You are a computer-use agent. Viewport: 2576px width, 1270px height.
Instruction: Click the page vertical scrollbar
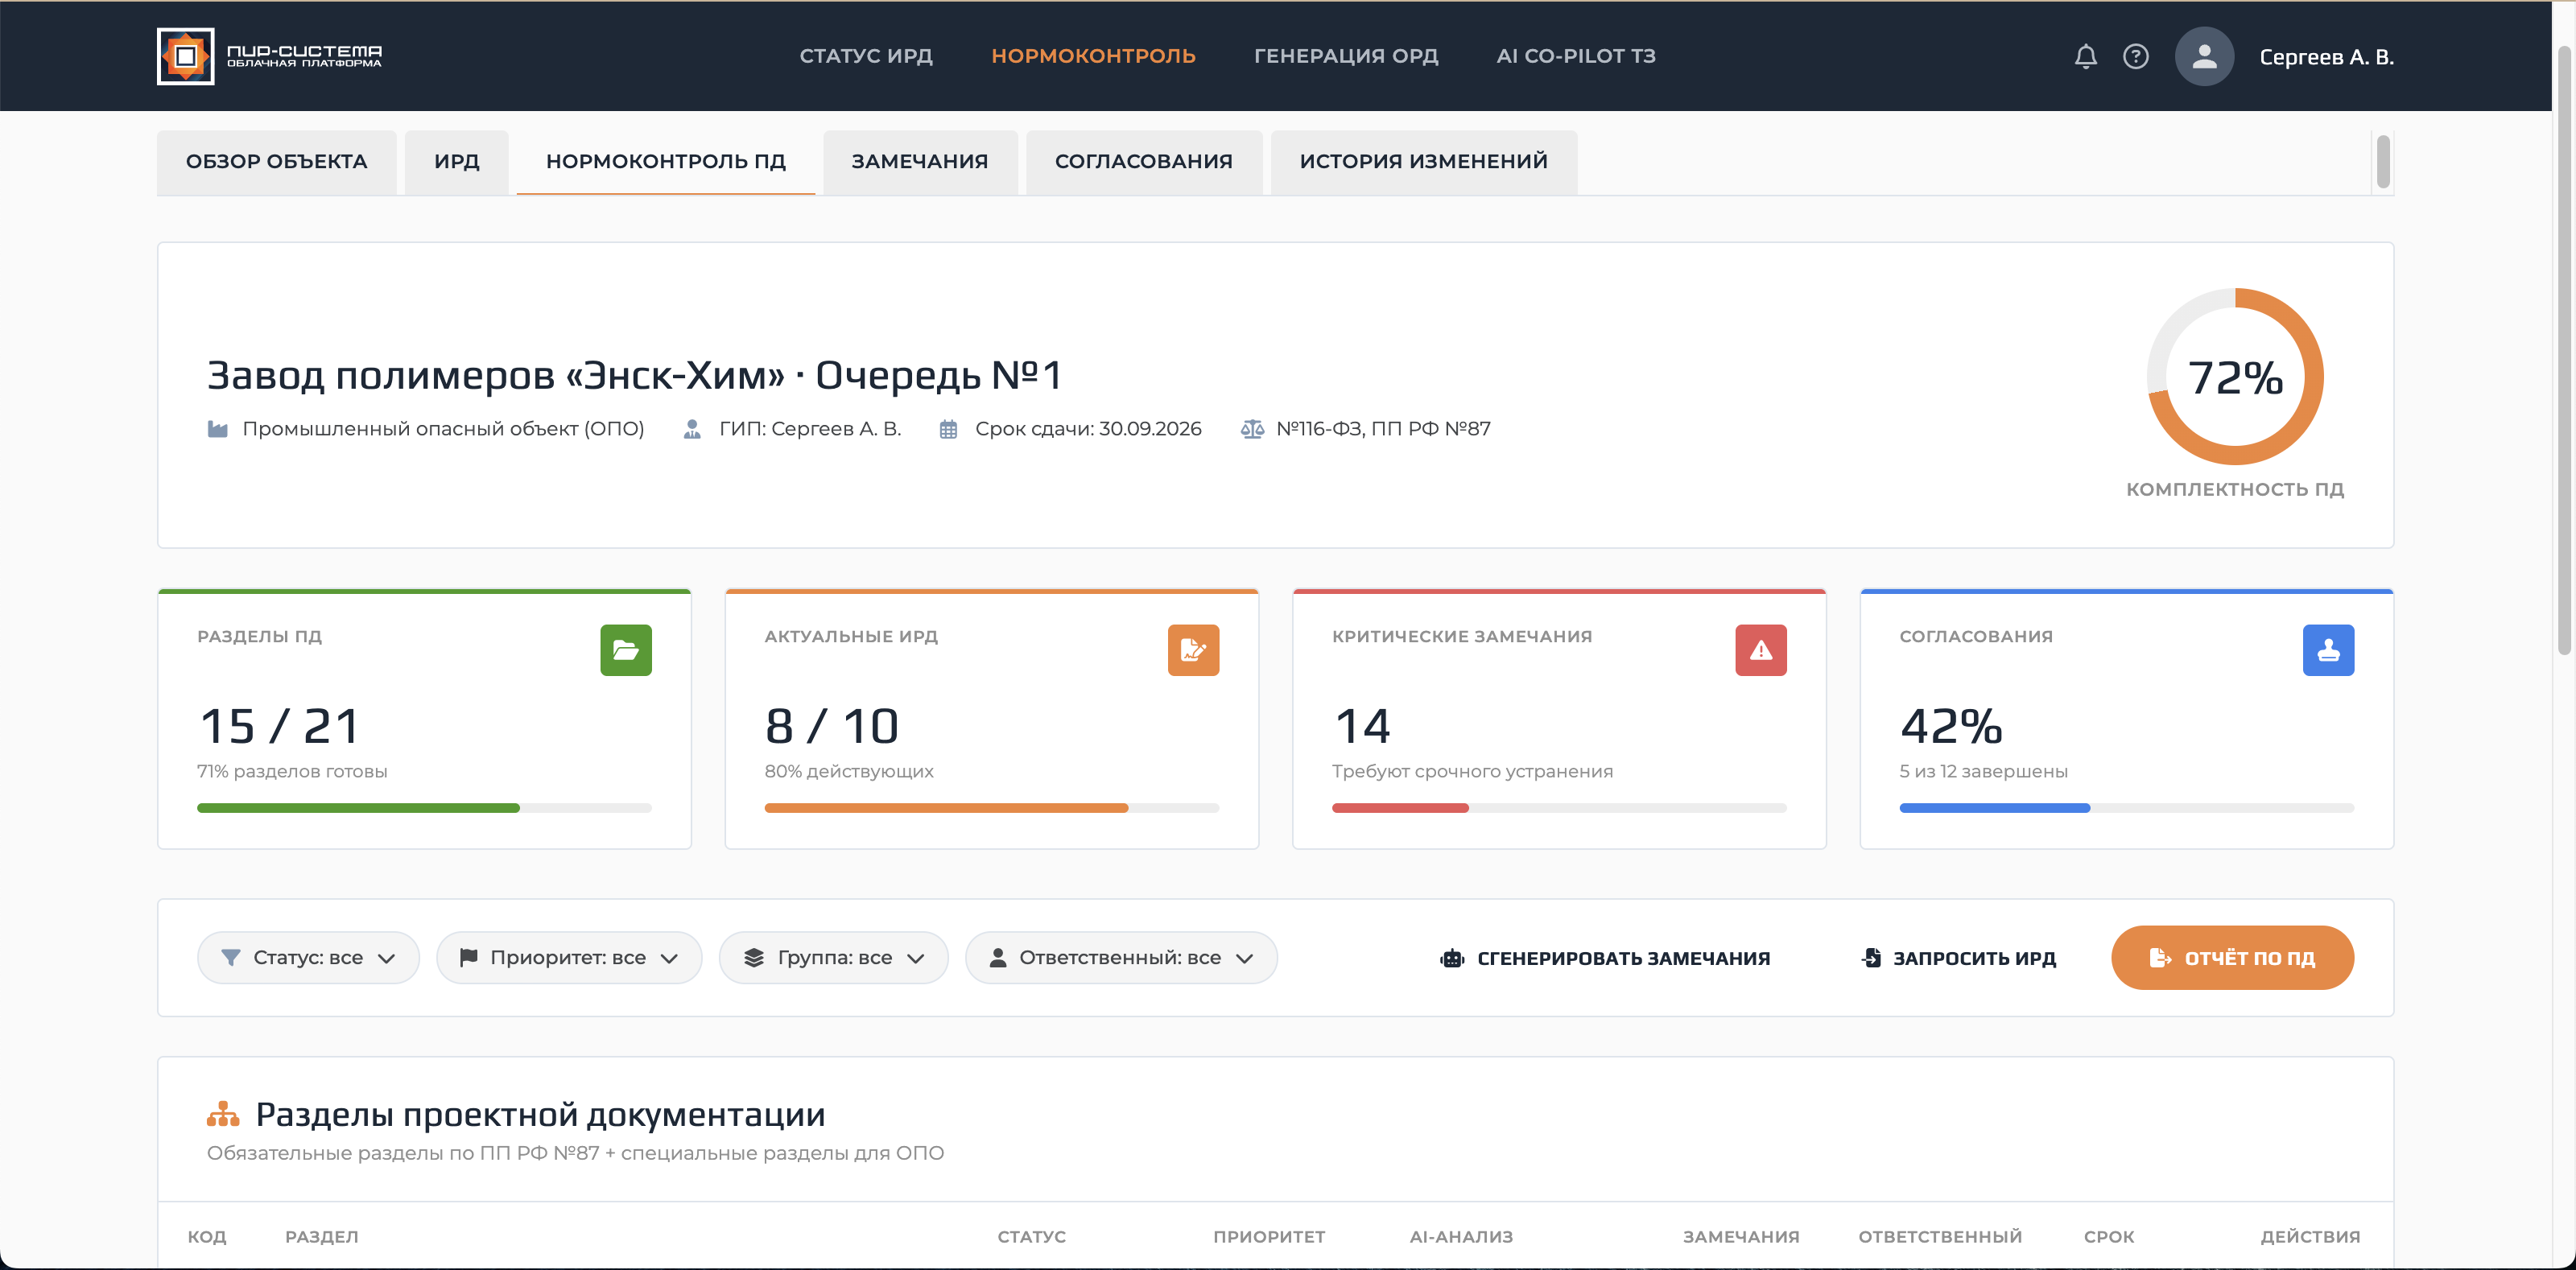pyautogui.click(x=2565, y=350)
